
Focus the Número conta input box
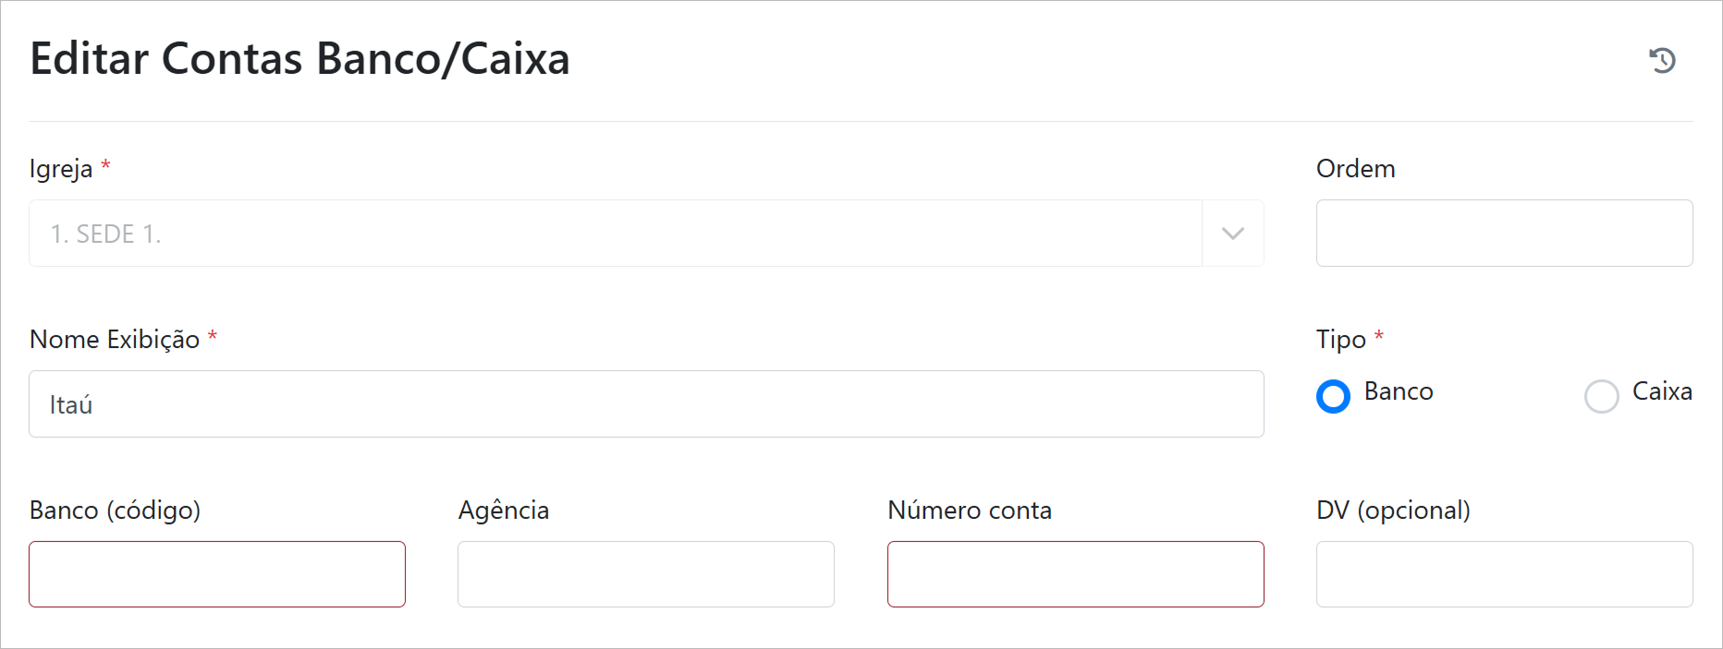[1075, 574]
